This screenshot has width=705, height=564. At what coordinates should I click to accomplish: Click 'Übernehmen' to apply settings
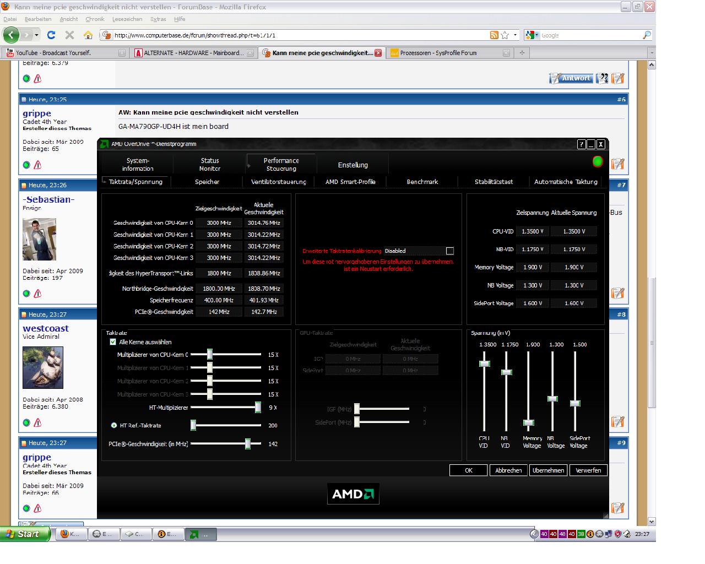[549, 470]
